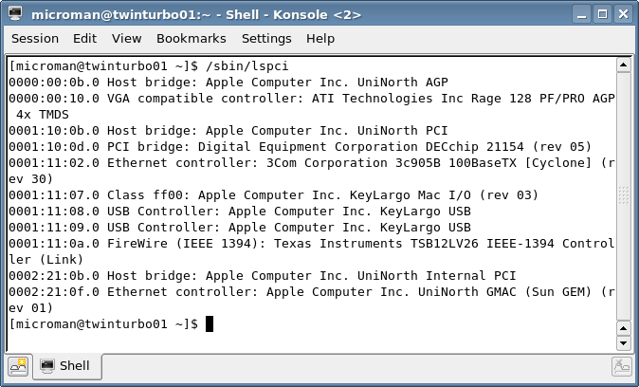Click the terminal icon on the Shell tab

pyautogui.click(x=47, y=366)
